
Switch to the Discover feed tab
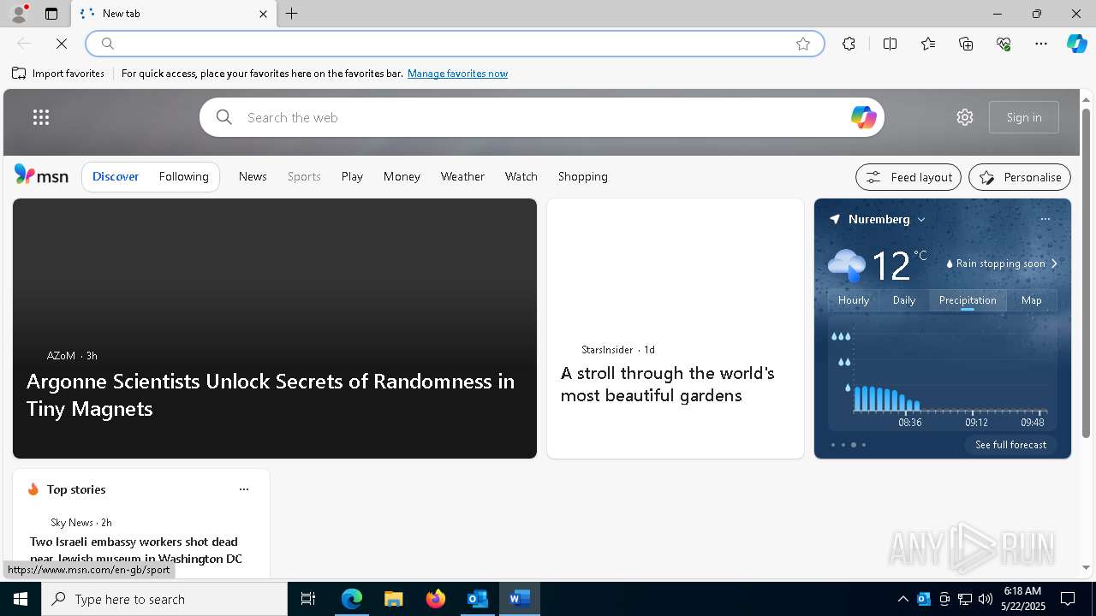point(116,176)
